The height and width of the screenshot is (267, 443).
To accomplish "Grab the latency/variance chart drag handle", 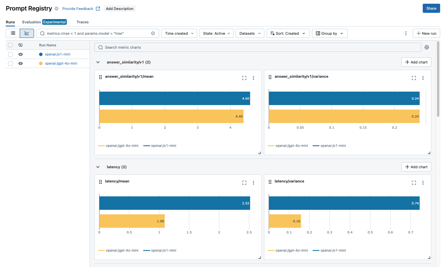I will click(x=270, y=182).
